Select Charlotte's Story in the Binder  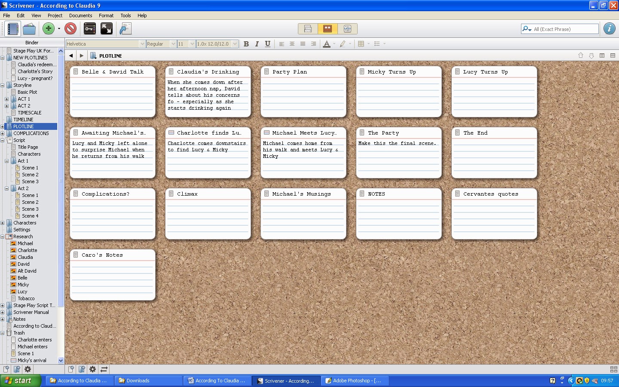coord(35,71)
